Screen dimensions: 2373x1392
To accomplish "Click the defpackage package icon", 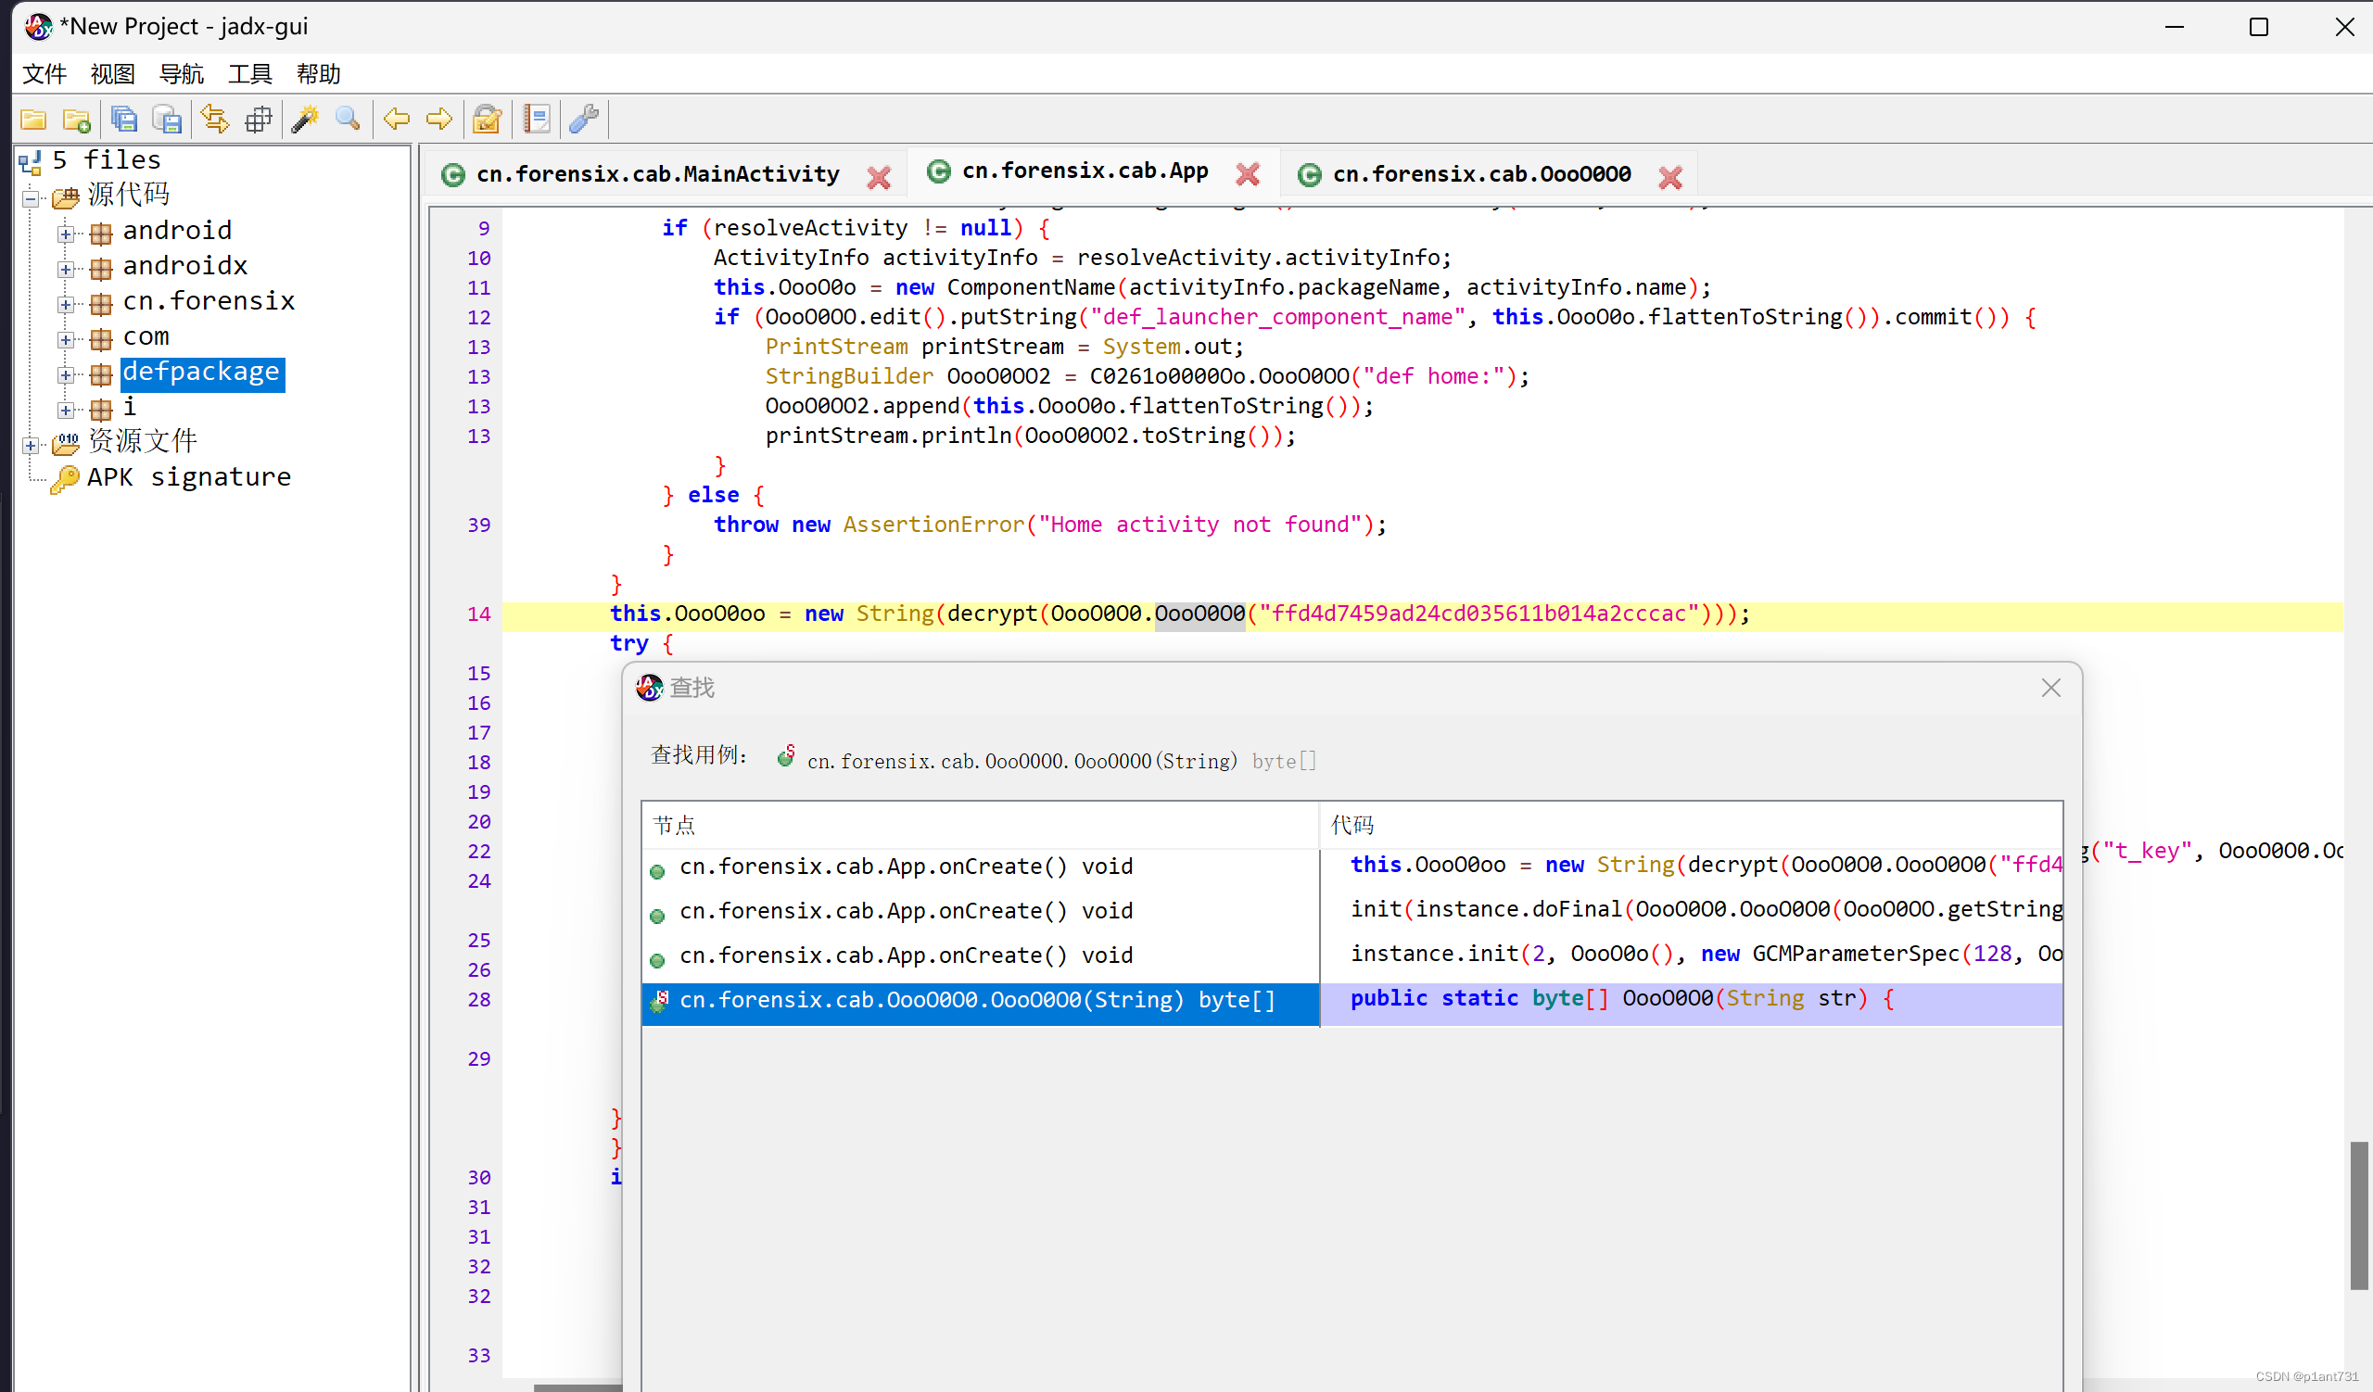I will click(101, 374).
